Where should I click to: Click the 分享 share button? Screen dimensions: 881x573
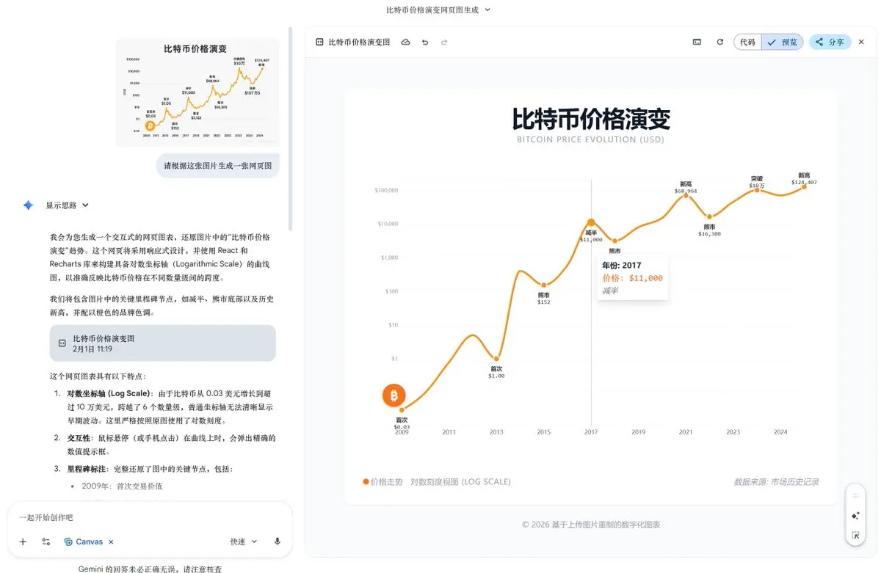coord(830,42)
